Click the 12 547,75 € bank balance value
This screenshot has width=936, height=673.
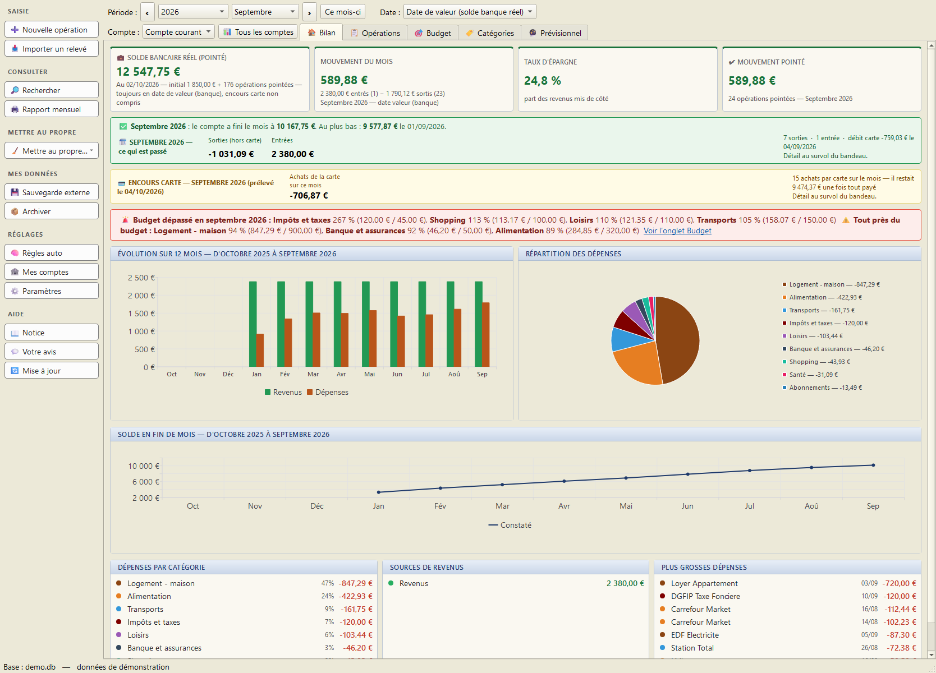point(149,72)
